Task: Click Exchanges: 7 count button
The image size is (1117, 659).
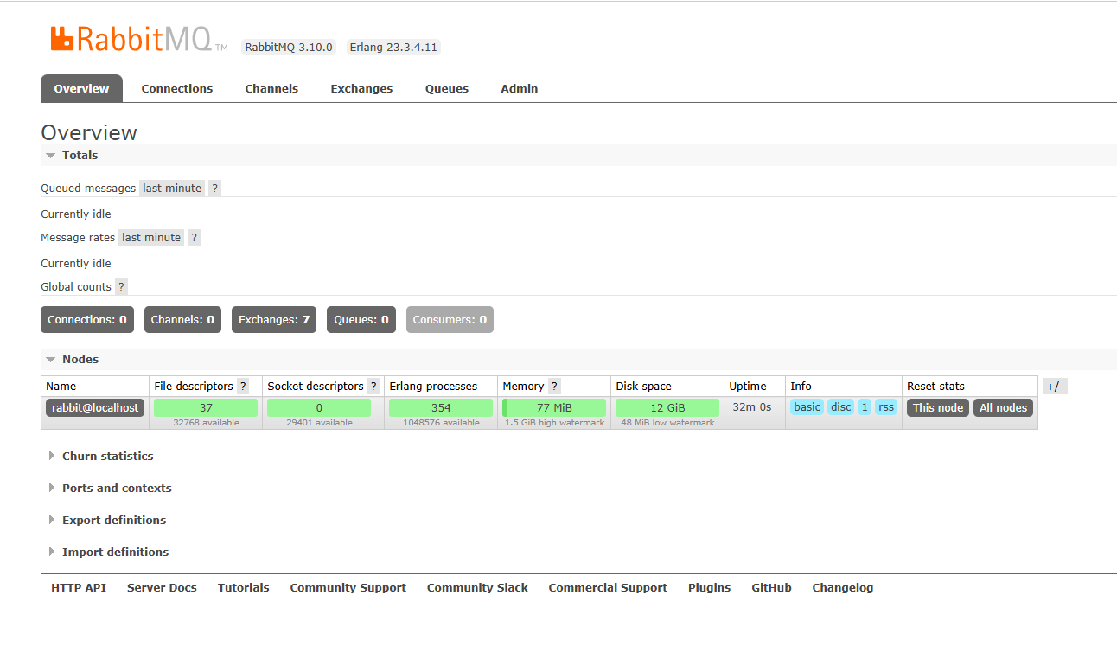Action: point(274,319)
